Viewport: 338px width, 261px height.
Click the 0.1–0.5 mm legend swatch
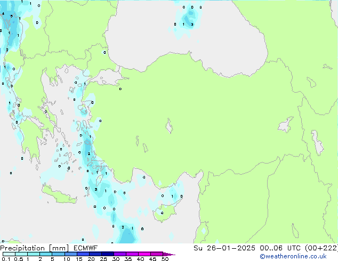click(x=9, y=254)
